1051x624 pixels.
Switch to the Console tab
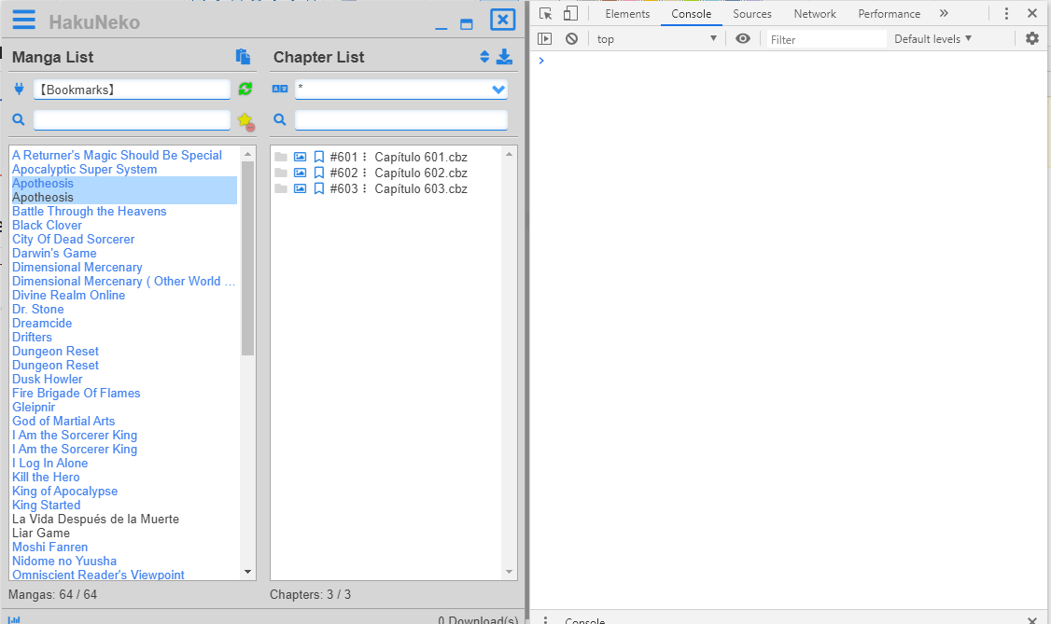(691, 13)
